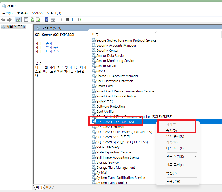This screenshot has width=222, height=192.
Task: Click the Refresh toolbar icon
Action: 32,20
